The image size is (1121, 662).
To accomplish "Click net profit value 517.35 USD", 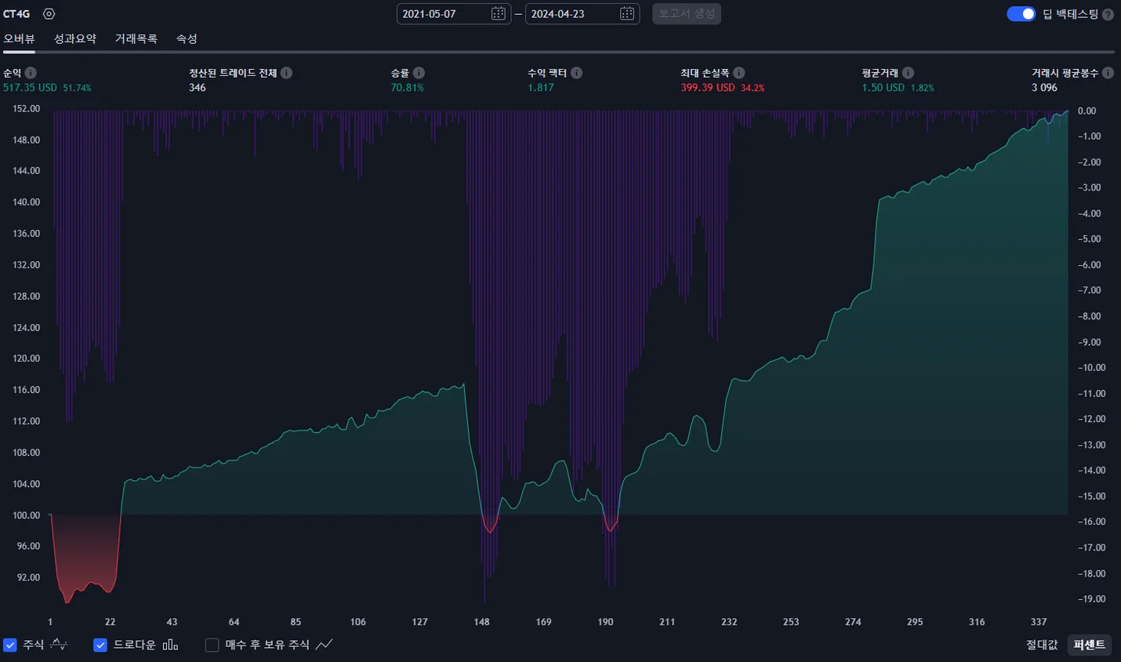I will pos(30,88).
